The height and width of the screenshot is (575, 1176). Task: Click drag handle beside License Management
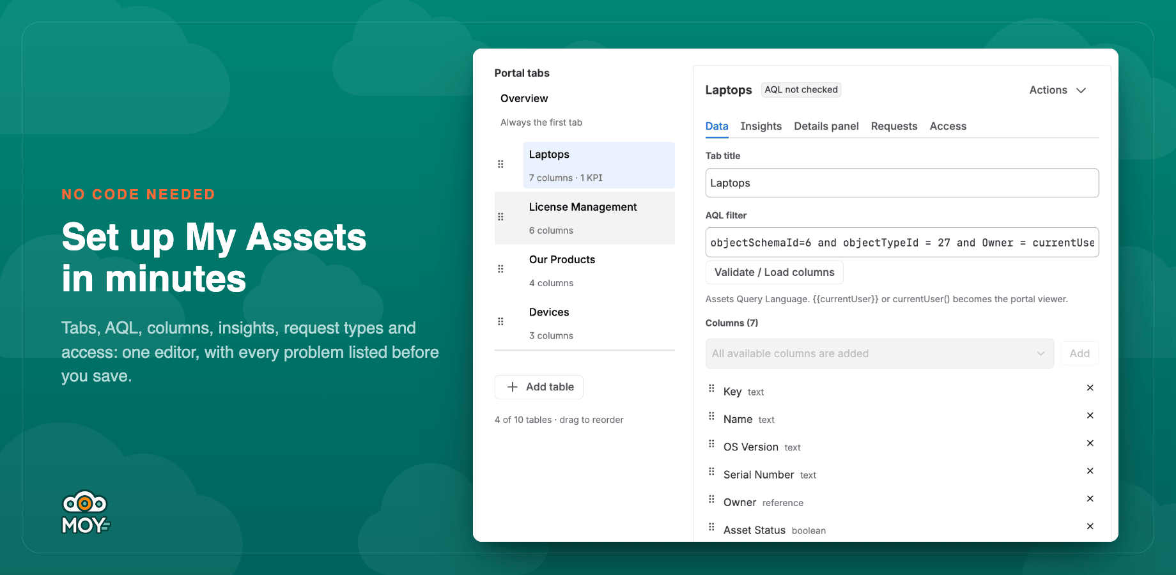500,217
